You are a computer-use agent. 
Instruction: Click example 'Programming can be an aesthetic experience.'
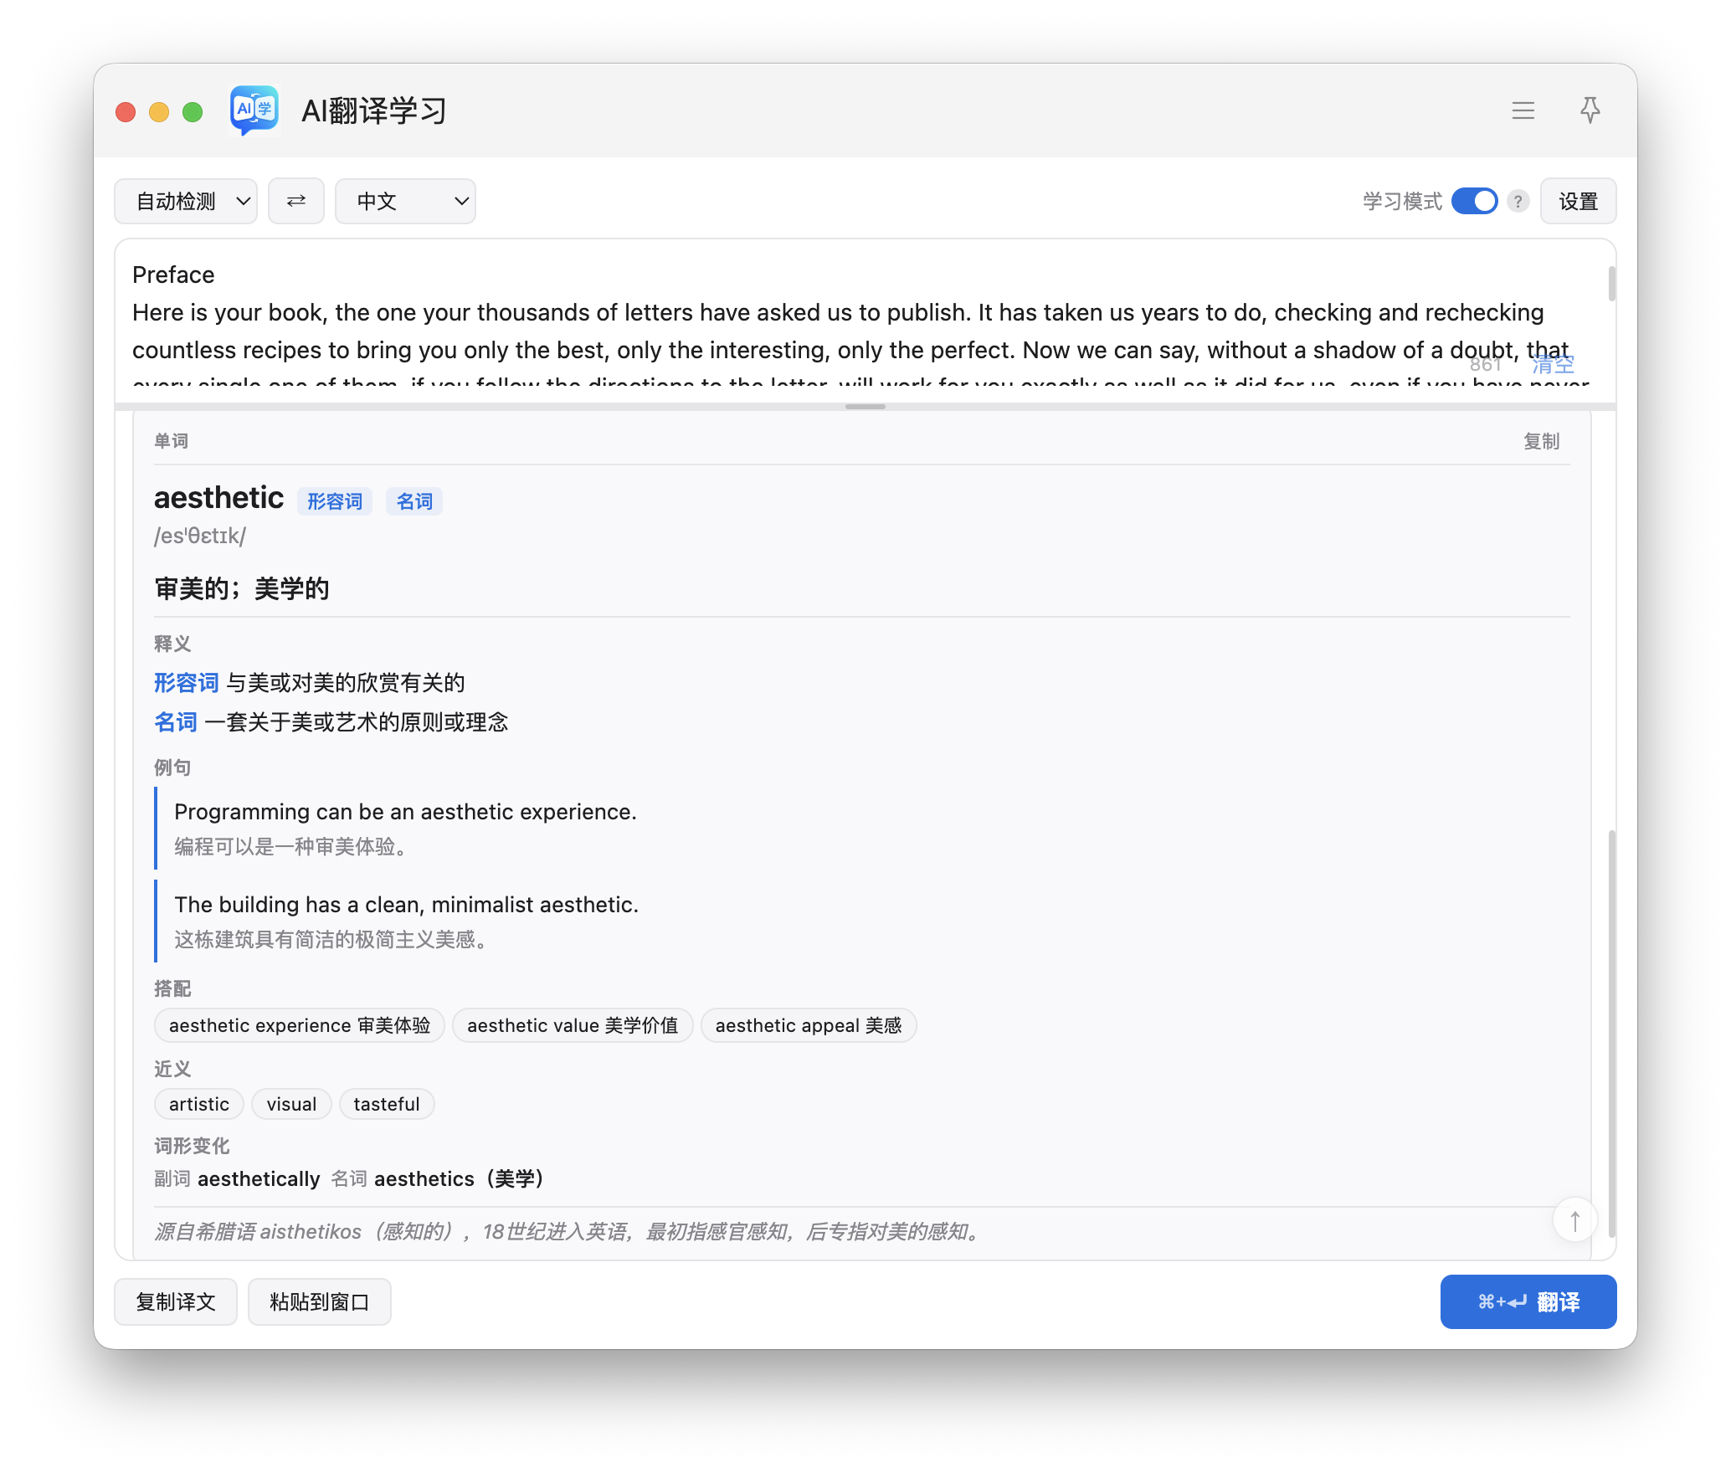tap(405, 812)
